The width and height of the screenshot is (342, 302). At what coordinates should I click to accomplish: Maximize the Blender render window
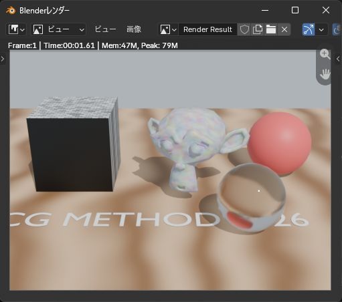tap(295, 10)
